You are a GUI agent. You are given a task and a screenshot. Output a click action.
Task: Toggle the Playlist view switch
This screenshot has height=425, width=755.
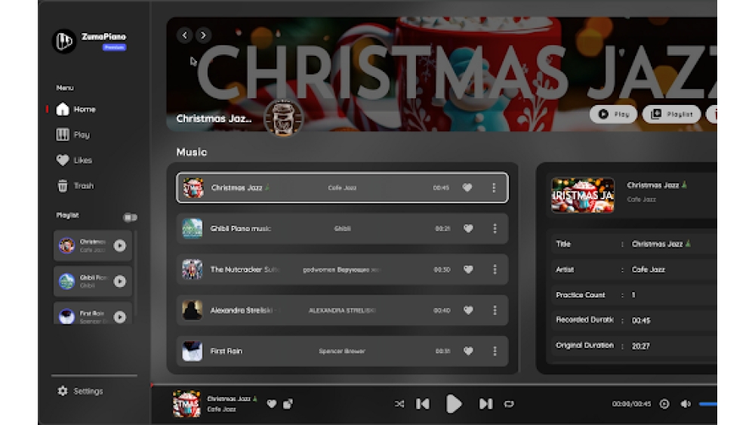(x=130, y=217)
